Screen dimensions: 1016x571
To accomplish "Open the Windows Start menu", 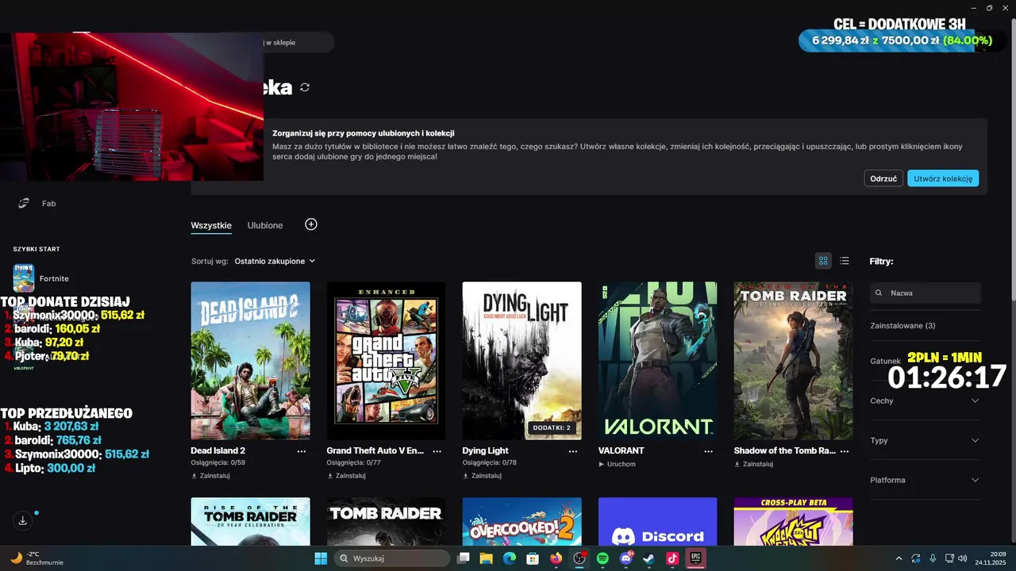I will click(x=321, y=558).
